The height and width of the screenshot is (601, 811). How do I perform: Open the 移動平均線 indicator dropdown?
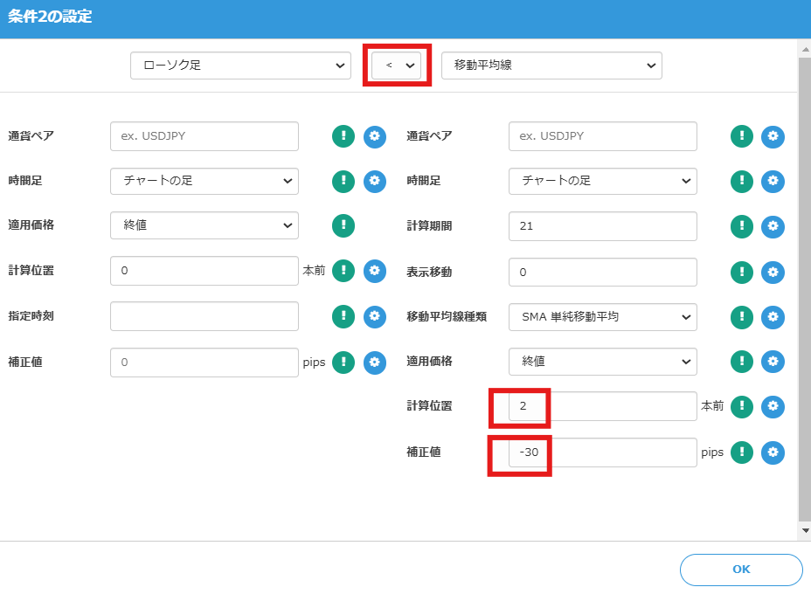(x=551, y=66)
